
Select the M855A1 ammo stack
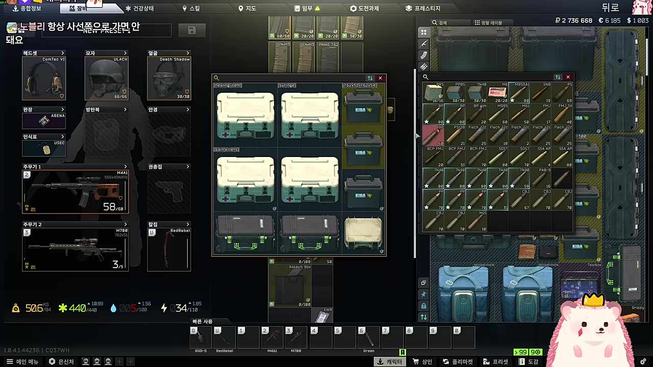[519, 93]
